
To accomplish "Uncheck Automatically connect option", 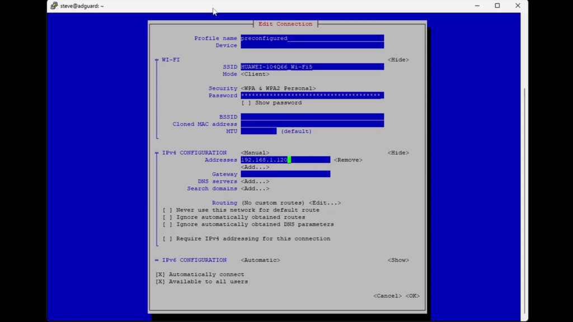I will tap(160, 274).
